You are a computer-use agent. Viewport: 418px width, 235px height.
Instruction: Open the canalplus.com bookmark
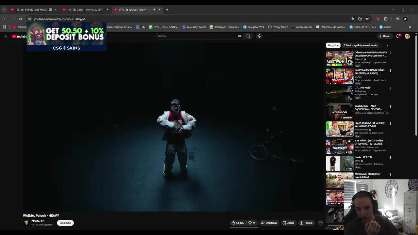point(302,27)
